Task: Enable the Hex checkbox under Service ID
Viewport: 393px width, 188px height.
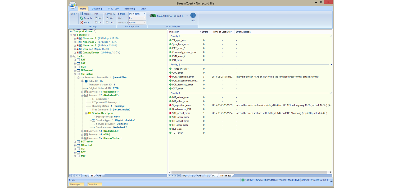Action: pyautogui.click(x=108, y=22)
